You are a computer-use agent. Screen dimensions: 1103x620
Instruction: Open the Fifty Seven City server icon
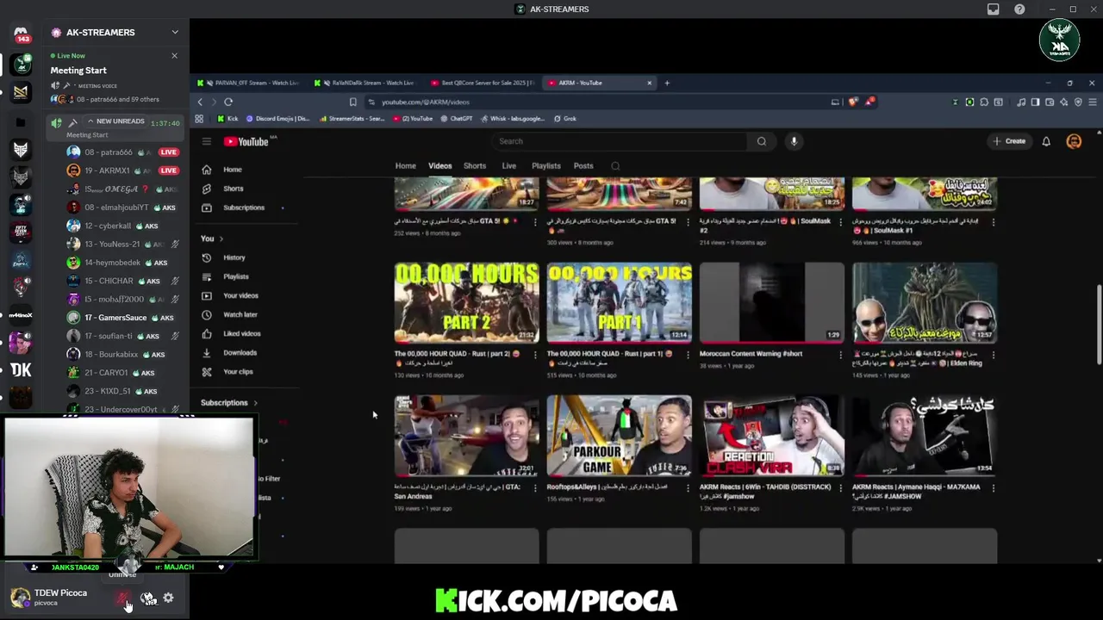(x=21, y=232)
